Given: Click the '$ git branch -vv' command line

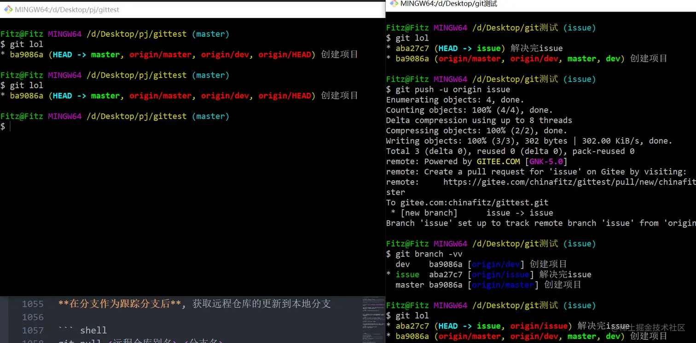Looking at the screenshot, I should 424,254.
